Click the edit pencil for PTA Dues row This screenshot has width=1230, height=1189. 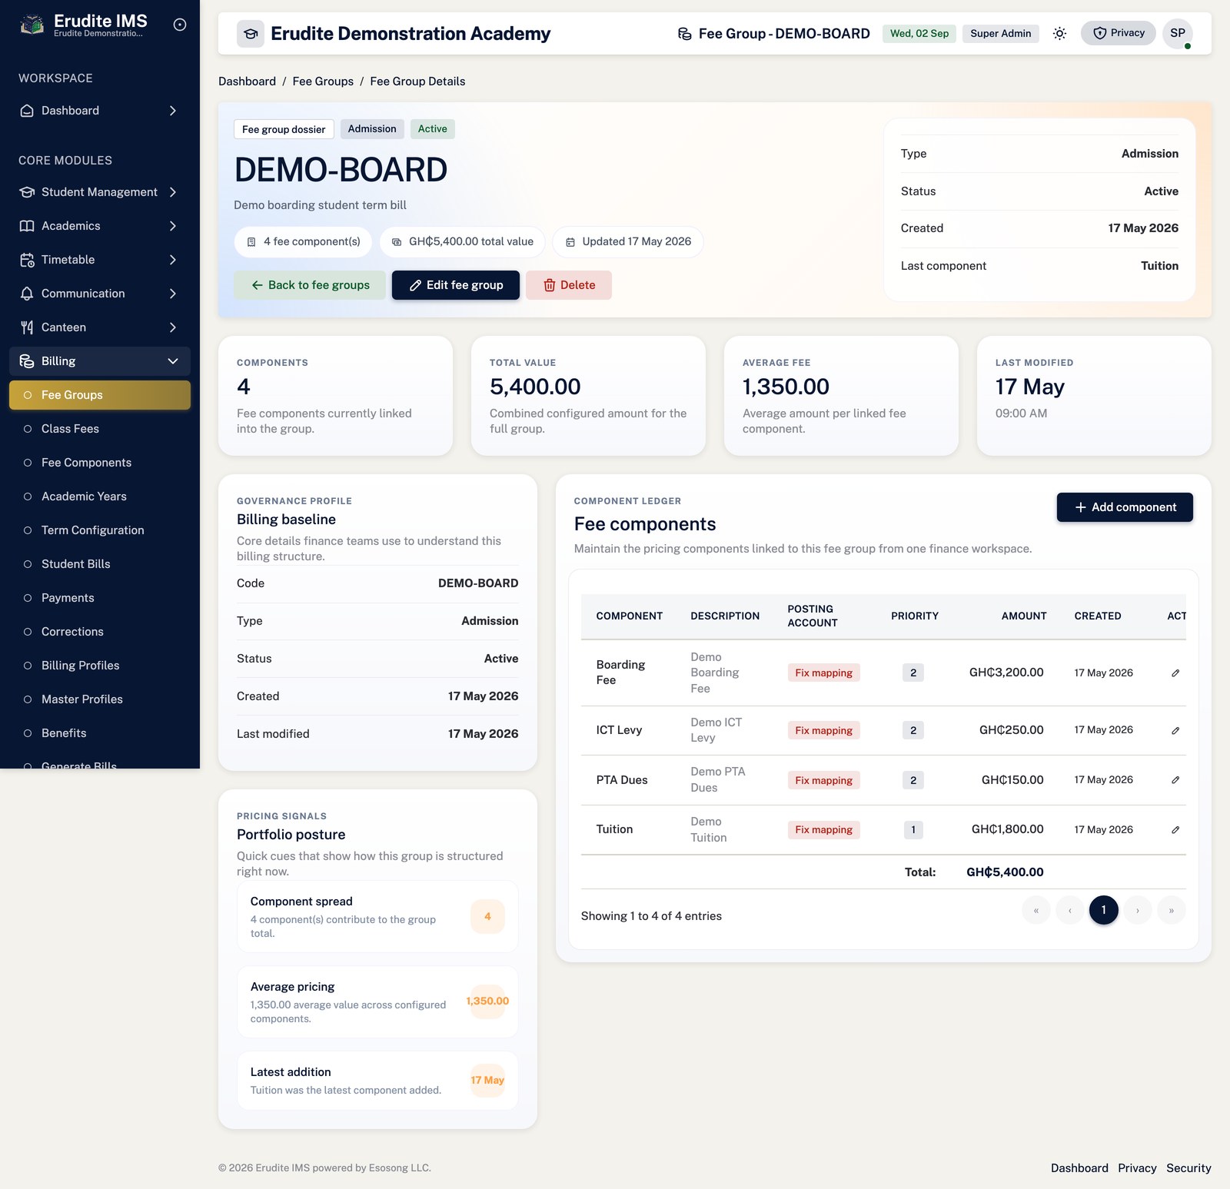pyautogui.click(x=1175, y=780)
